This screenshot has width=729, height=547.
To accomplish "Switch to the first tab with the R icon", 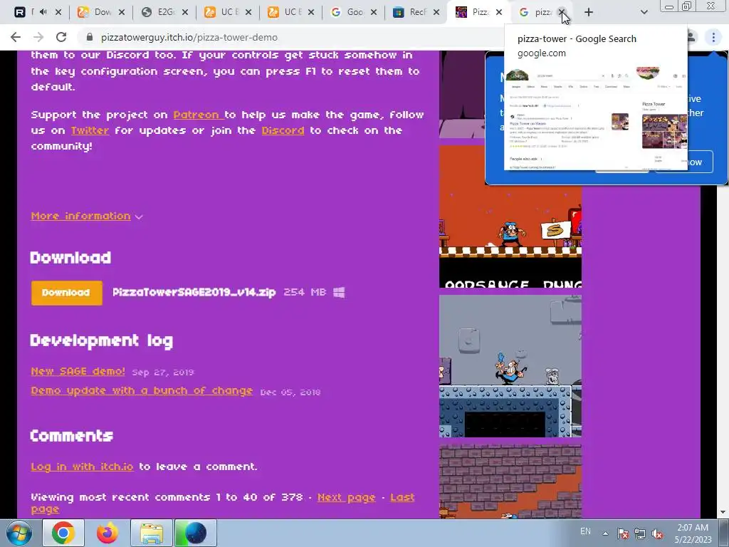I will pos(19,12).
